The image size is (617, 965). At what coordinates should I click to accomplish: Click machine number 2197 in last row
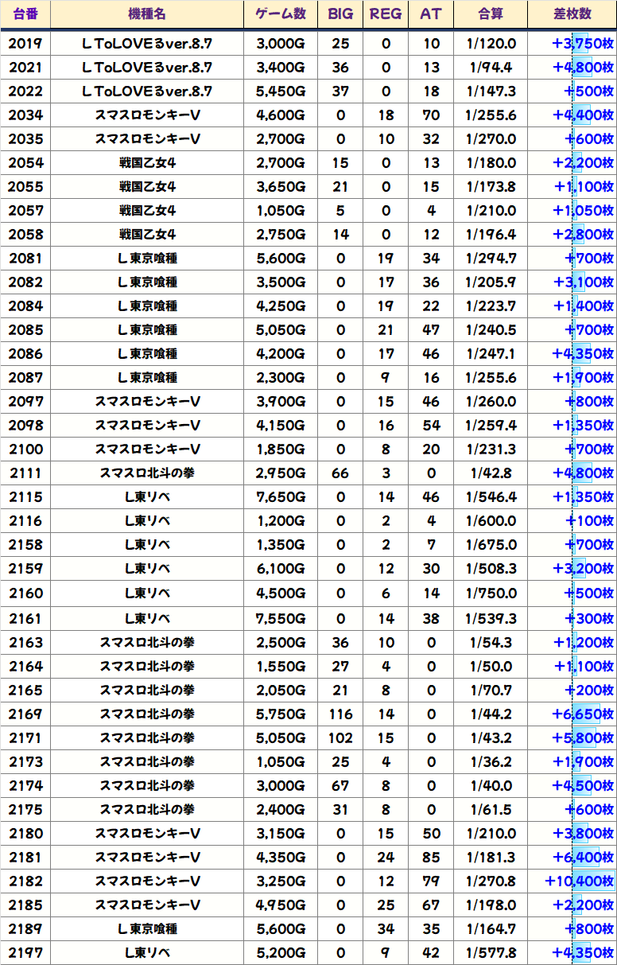click(x=25, y=952)
